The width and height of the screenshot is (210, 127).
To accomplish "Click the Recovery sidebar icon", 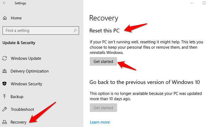I will (x=5, y=122).
